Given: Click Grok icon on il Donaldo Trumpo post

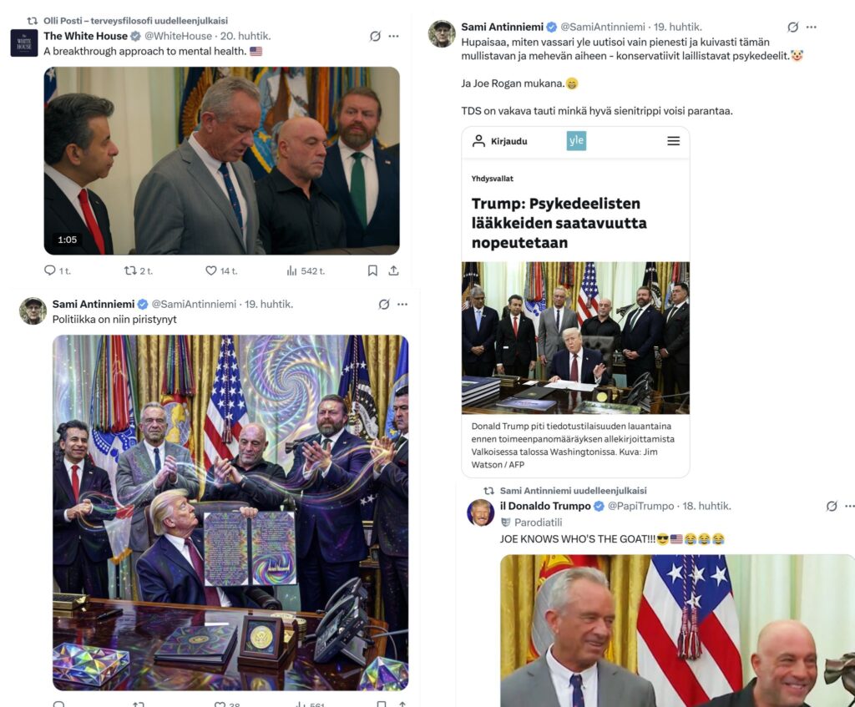Looking at the screenshot, I should (832, 506).
